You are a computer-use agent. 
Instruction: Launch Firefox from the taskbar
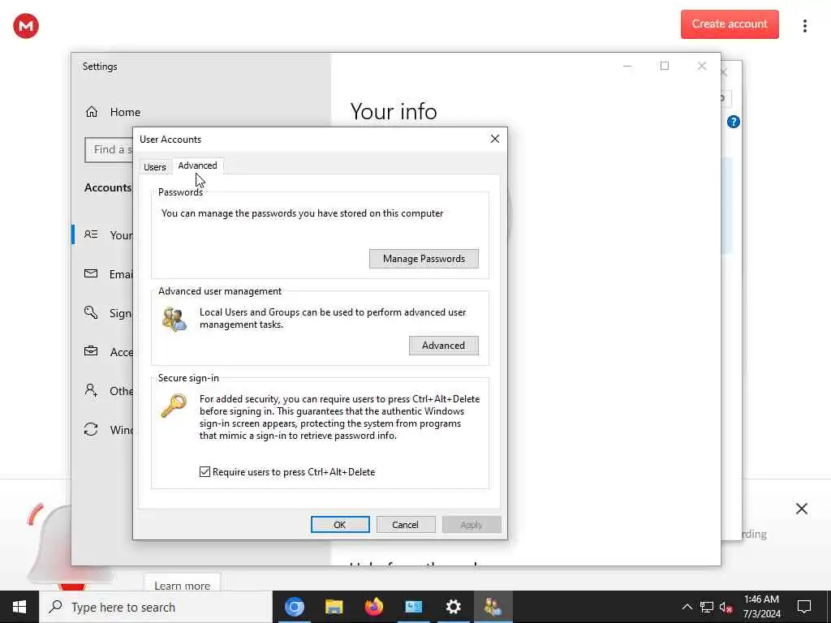373,607
